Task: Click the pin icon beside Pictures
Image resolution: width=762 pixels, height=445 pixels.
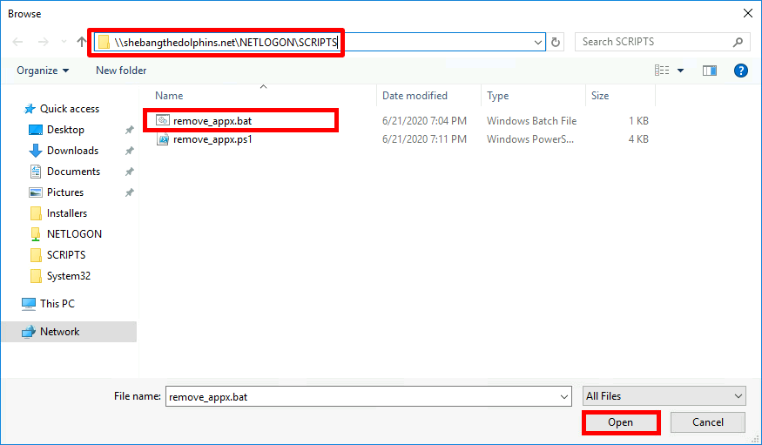Action: tap(129, 192)
